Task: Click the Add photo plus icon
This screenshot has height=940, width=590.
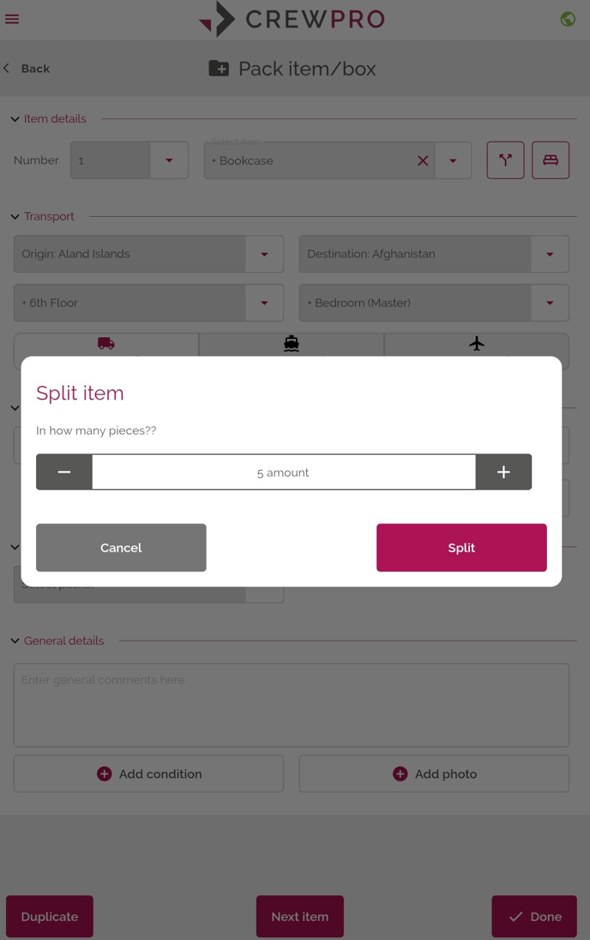Action: point(400,774)
